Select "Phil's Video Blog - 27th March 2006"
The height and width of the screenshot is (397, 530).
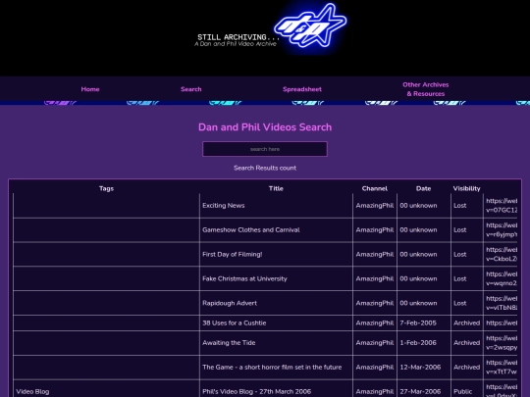click(256, 391)
